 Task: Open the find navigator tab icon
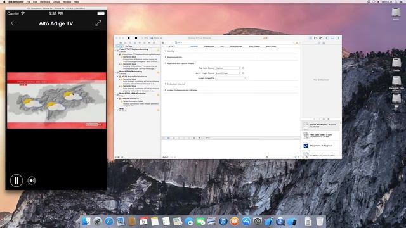[x=130, y=42]
